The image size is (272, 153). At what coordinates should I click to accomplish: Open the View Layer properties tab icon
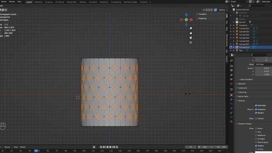click(231, 75)
